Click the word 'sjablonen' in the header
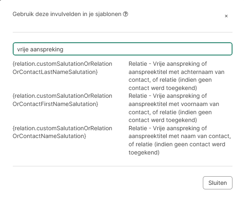Viewport: 244px width, 198px height. 108,14
